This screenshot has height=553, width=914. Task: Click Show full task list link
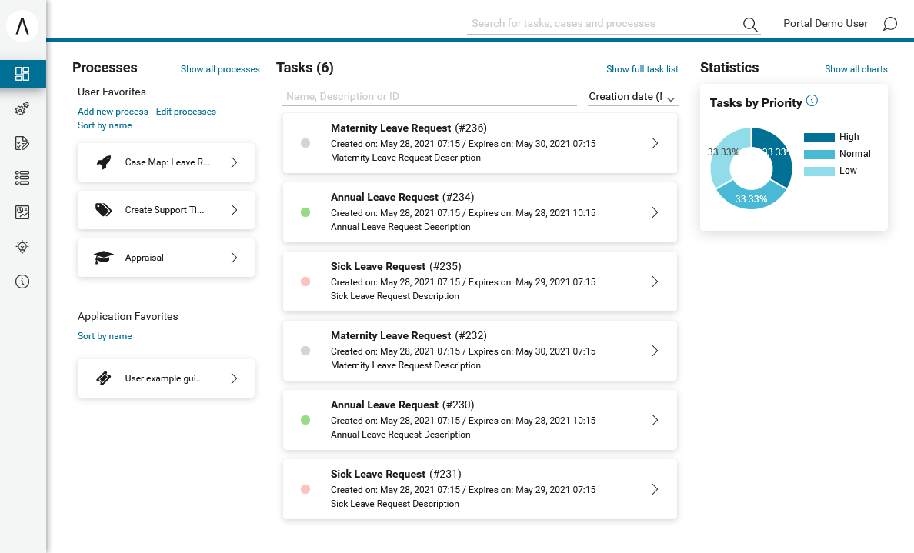642,68
